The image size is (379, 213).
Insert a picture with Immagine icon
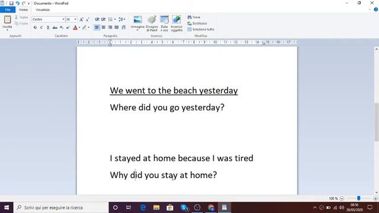138,20
